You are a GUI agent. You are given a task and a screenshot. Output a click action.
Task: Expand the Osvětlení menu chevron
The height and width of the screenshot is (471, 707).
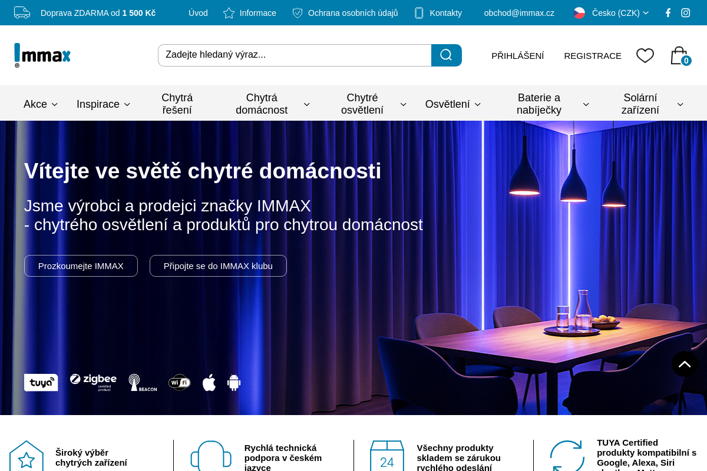click(477, 105)
